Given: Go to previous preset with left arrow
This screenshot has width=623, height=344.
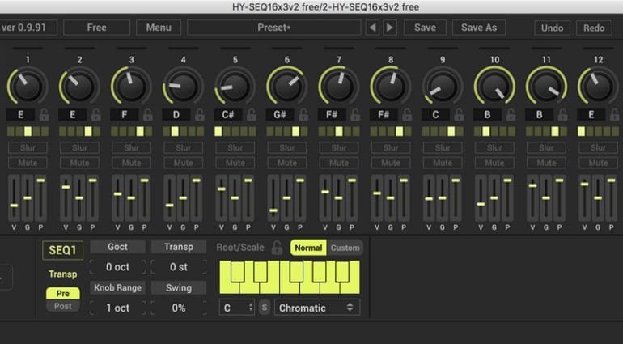Looking at the screenshot, I should 372,28.
